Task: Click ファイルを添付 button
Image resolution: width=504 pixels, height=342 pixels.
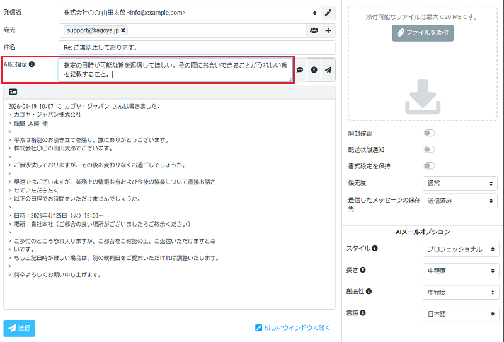Action: tap(423, 33)
